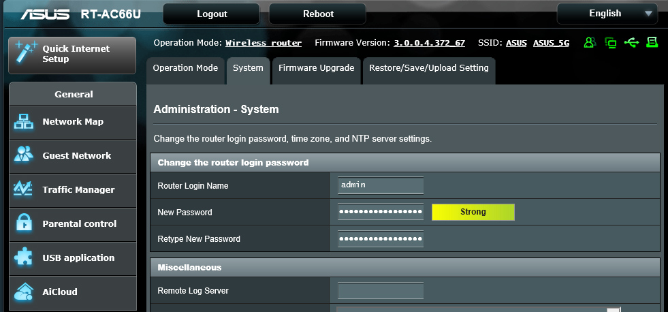The width and height of the screenshot is (668, 312).
Task: Click the green guest users status icon
Action: [590, 43]
